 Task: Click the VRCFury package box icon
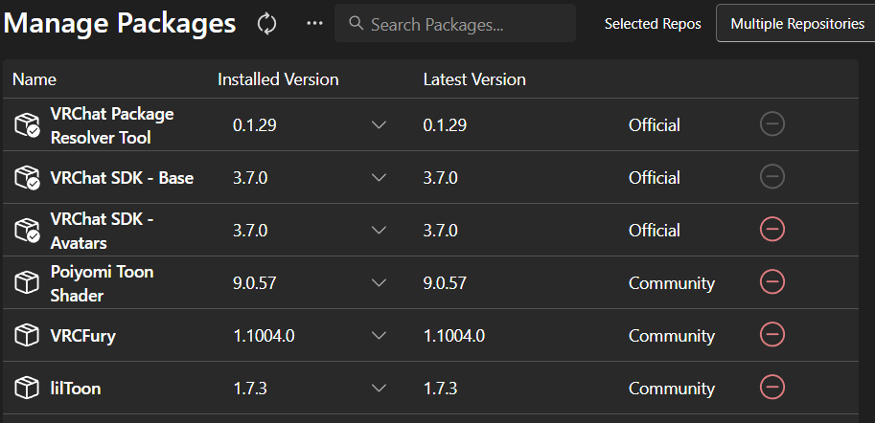[x=26, y=335]
